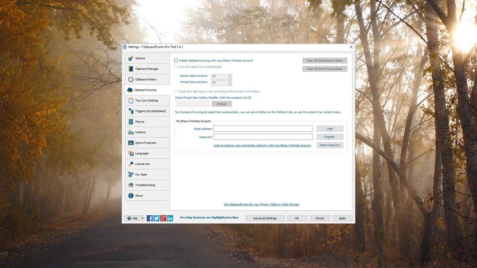Open the LinkedIn social icon

(170, 218)
